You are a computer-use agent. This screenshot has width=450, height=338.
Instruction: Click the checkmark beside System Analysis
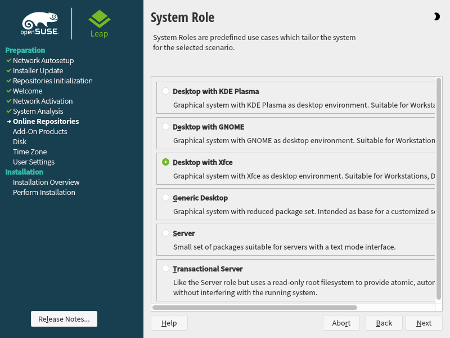click(x=8, y=111)
